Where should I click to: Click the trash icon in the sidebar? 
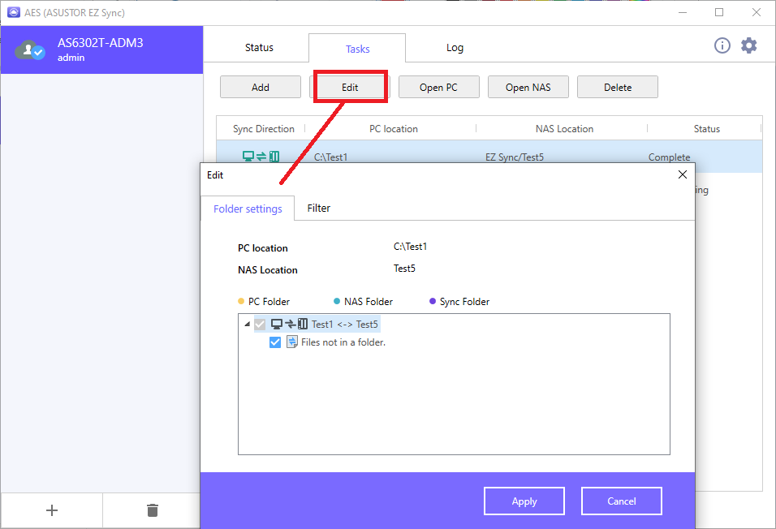coord(153,510)
